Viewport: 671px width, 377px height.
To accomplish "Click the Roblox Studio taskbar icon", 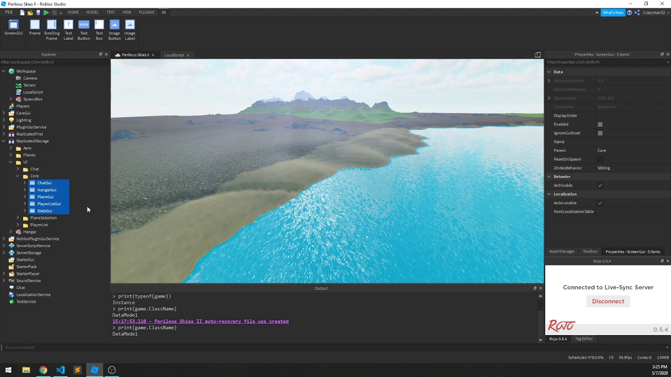I will pos(94,370).
